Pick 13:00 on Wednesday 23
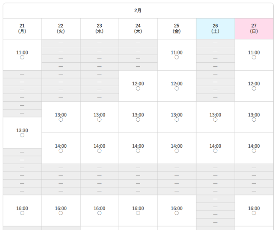This screenshot has height=230, width=277. [100, 117]
